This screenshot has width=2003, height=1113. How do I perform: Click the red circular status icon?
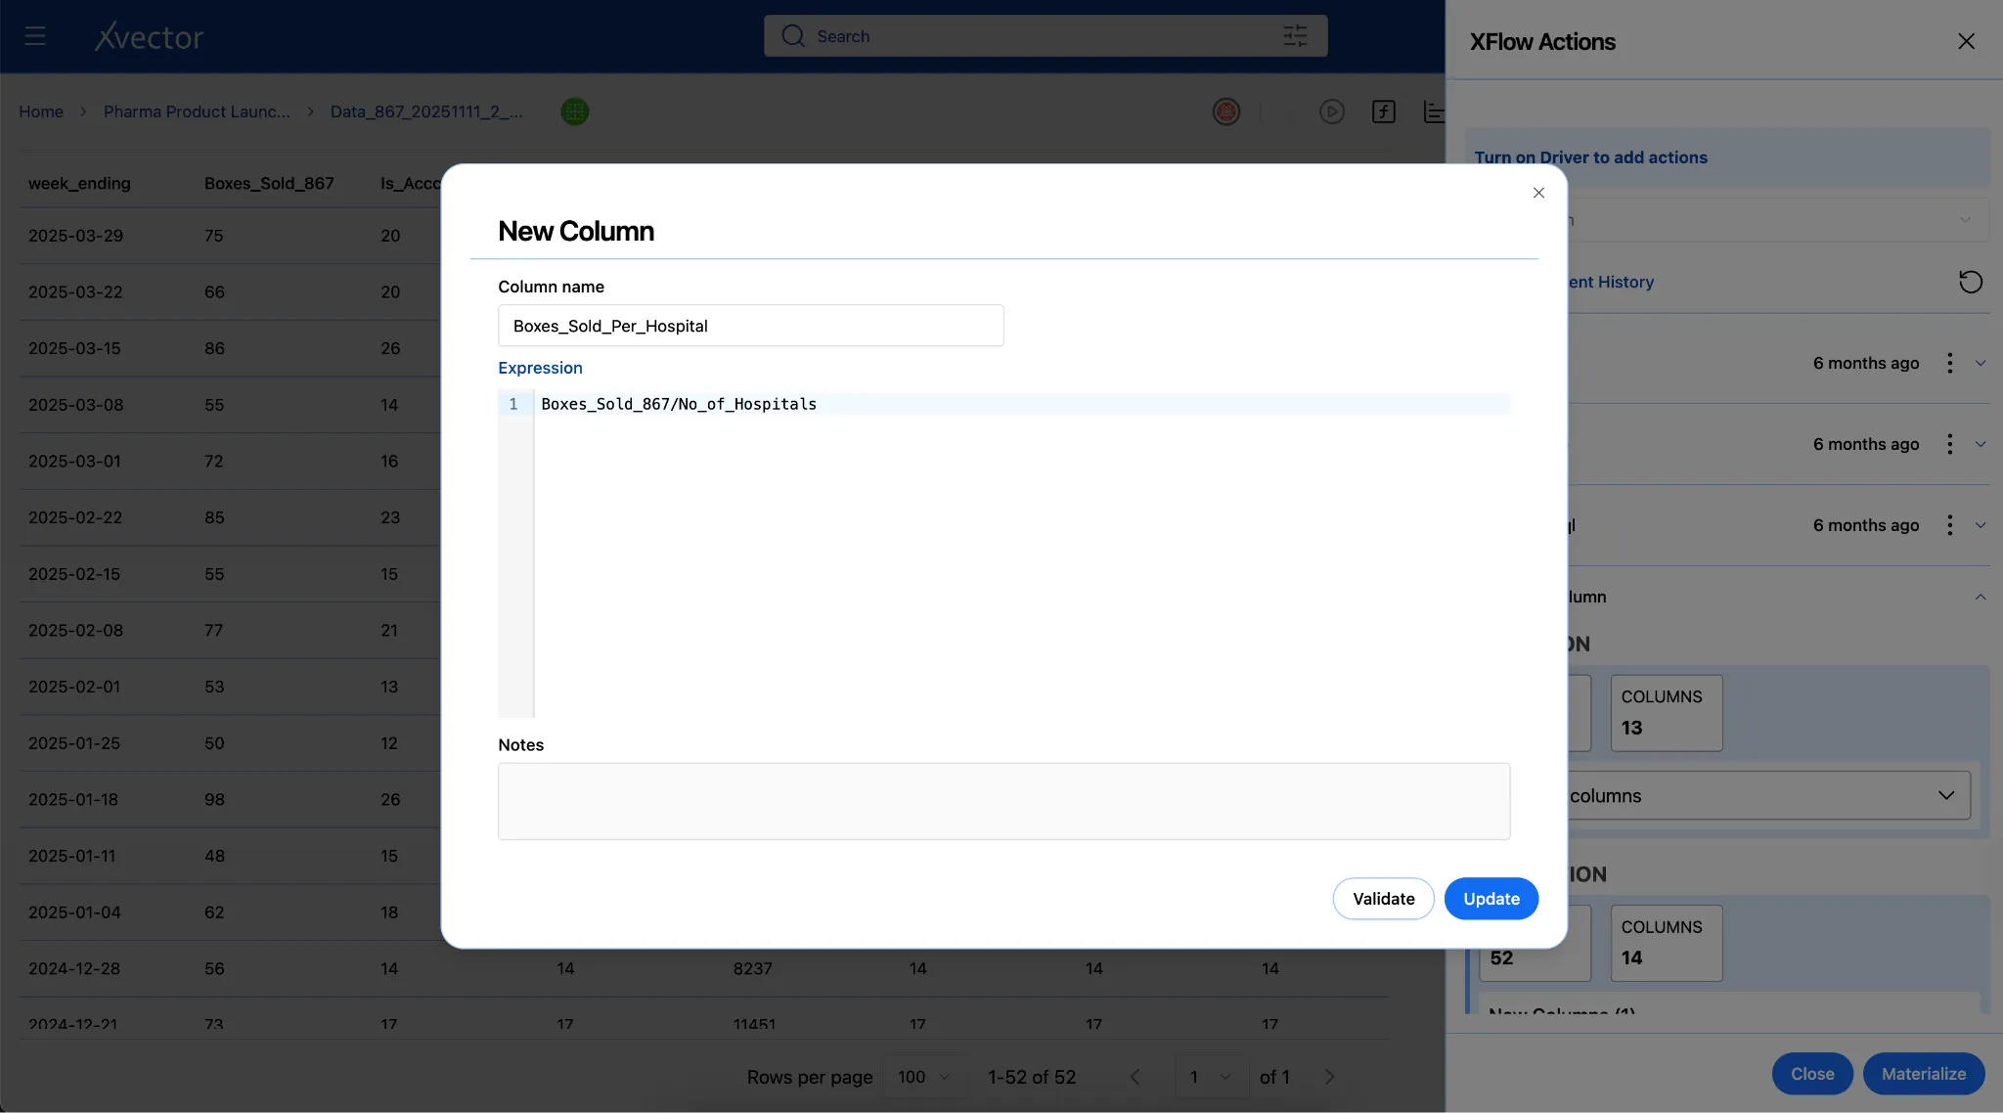(1226, 111)
